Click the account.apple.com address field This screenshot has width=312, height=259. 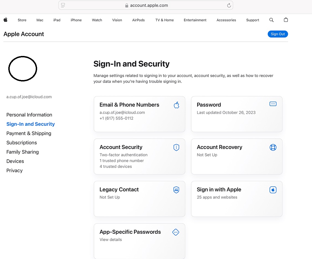pos(146,5)
